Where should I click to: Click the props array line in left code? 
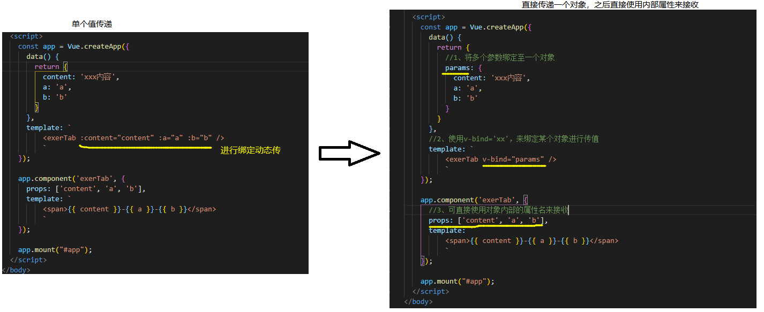tap(86, 188)
